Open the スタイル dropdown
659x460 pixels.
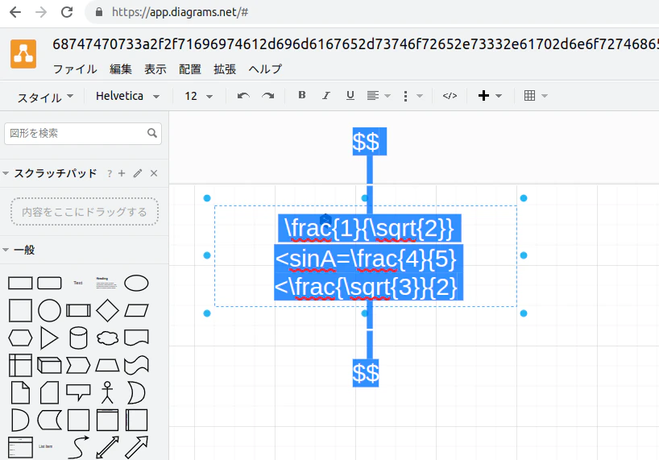click(45, 97)
